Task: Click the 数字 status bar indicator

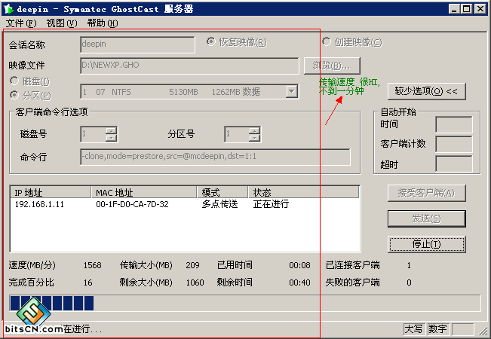Action: point(437,329)
